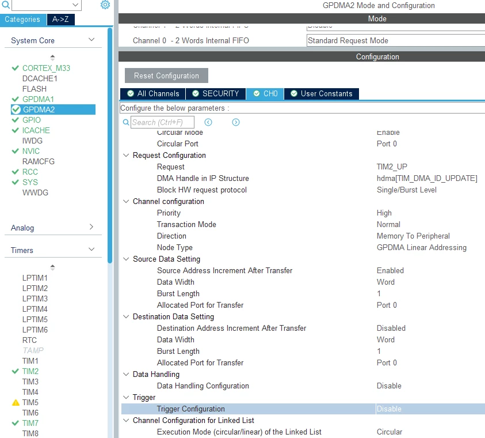Click the sort arrows above LPTIM1
Image resolution: width=485 pixels, height=438 pixels.
52,267
